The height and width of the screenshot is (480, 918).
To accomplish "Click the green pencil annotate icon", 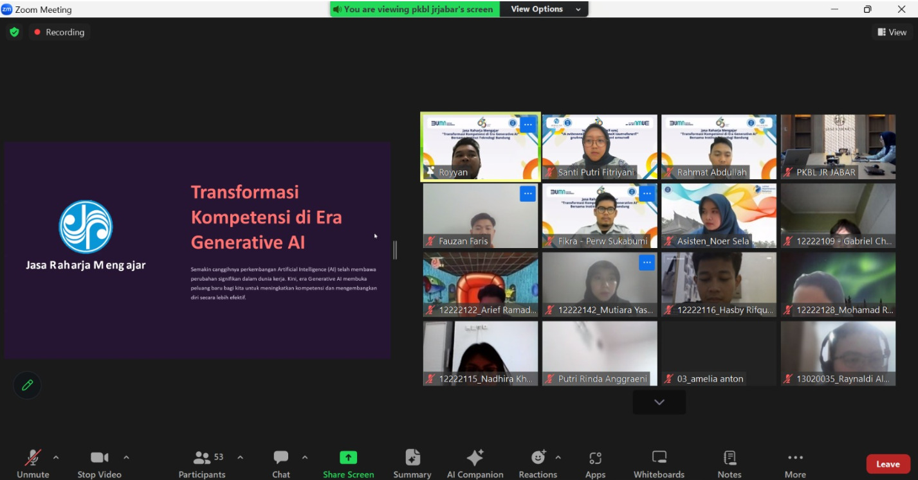I will tap(27, 385).
